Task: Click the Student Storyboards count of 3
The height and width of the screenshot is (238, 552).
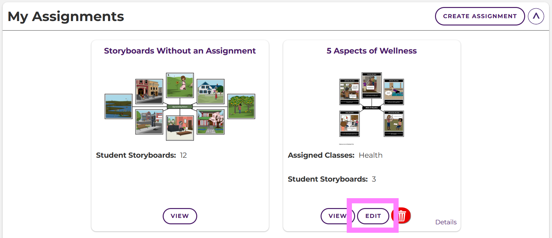Action: pyautogui.click(x=374, y=179)
